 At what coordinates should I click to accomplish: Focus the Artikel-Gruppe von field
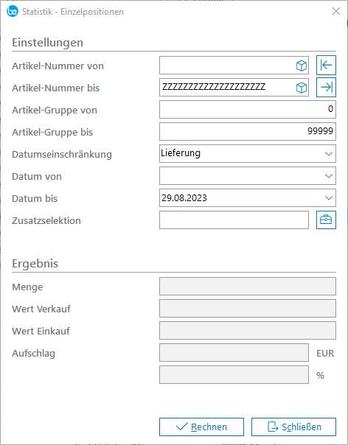tap(248, 109)
